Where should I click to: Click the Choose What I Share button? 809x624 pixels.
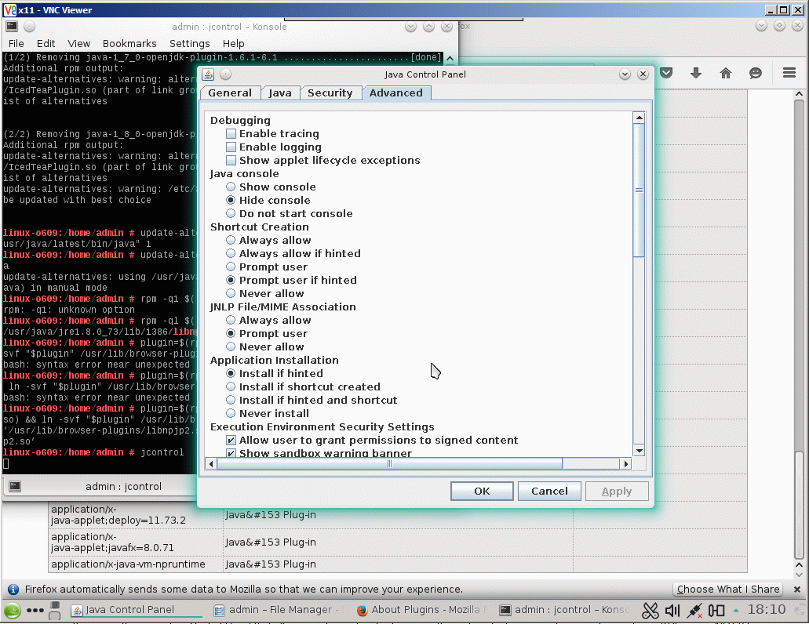click(x=728, y=589)
